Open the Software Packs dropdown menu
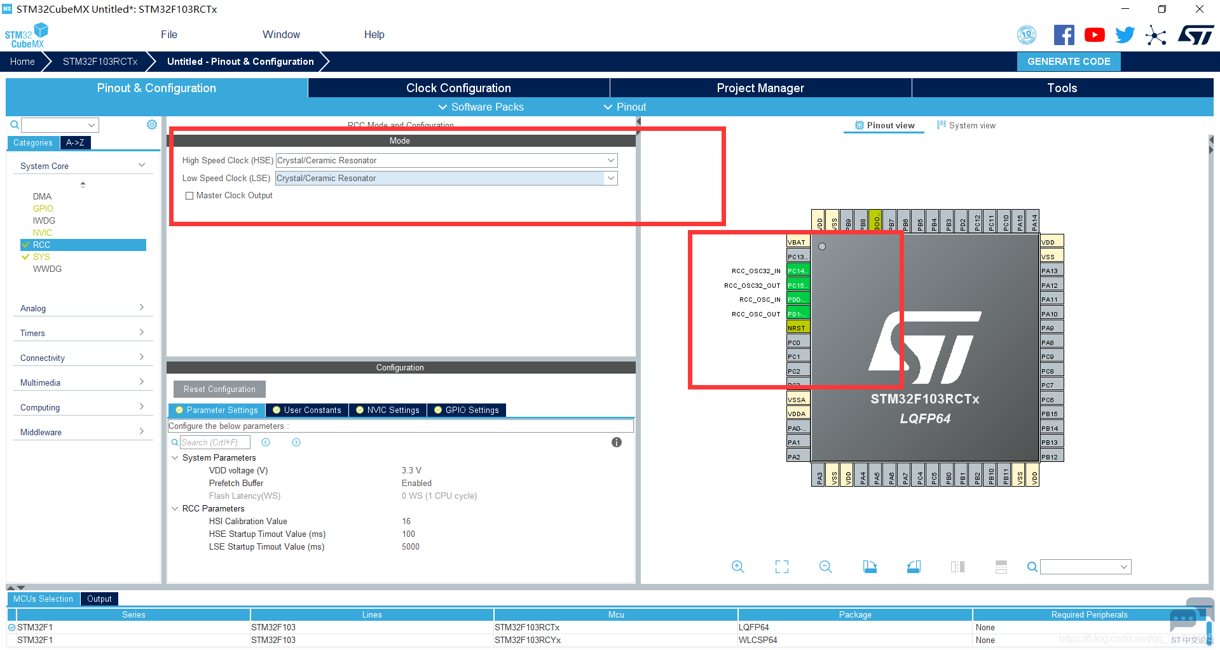The width and height of the screenshot is (1220, 650). point(481,107)
